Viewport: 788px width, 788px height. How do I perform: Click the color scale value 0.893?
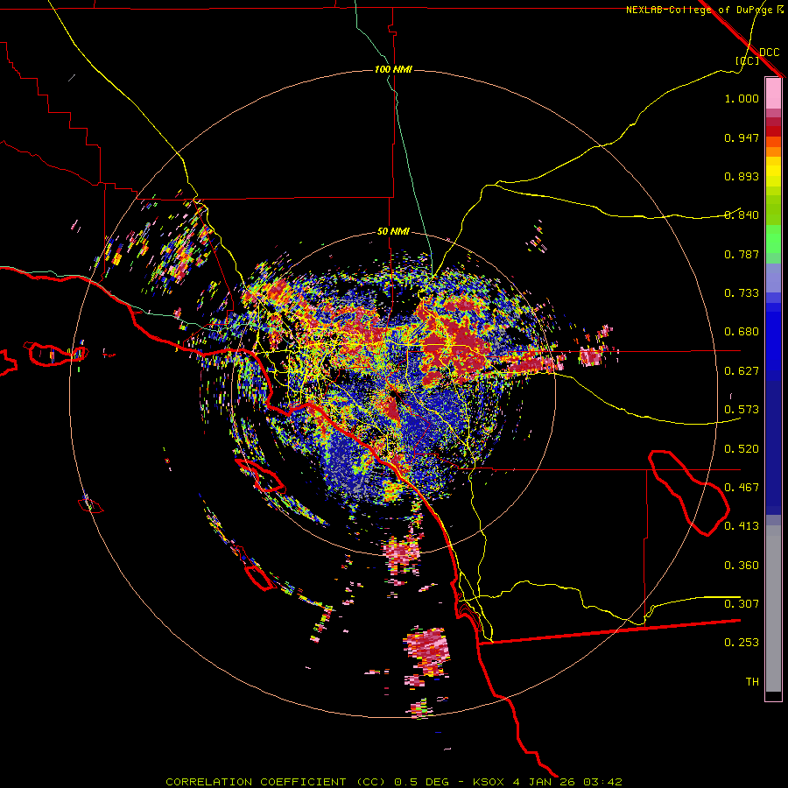tap(742, 176)
